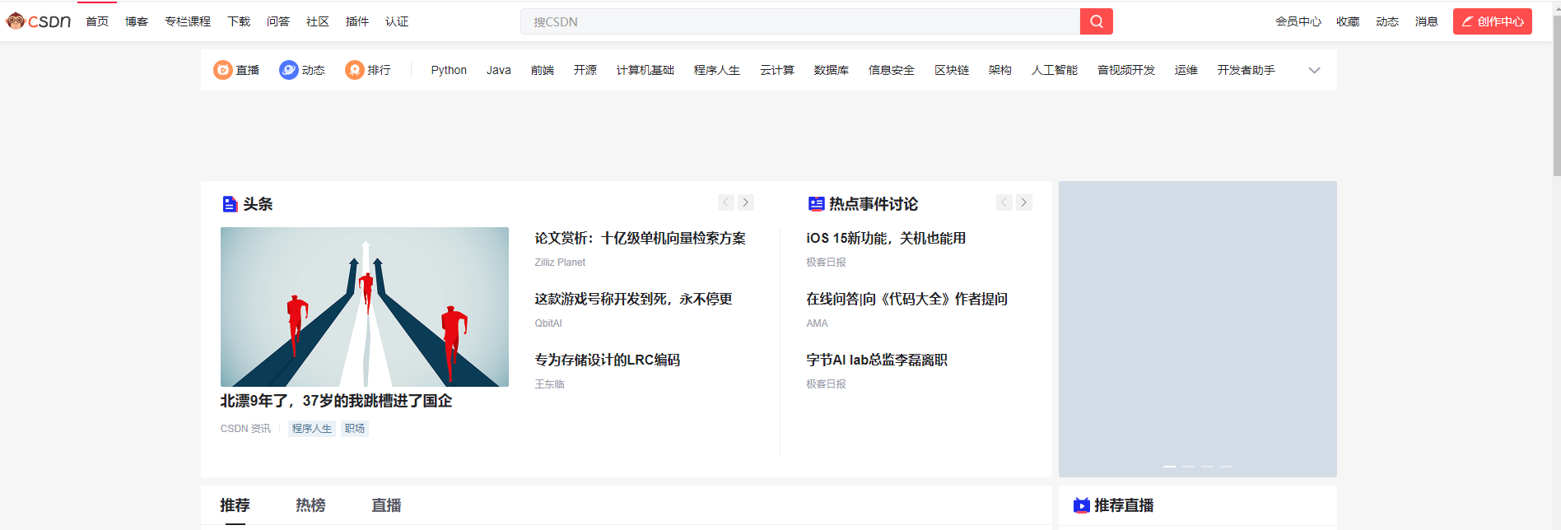Select first carousel indicator dash on banner
This screenshot has height=530, width=1561.
(x=1169, y=467)
